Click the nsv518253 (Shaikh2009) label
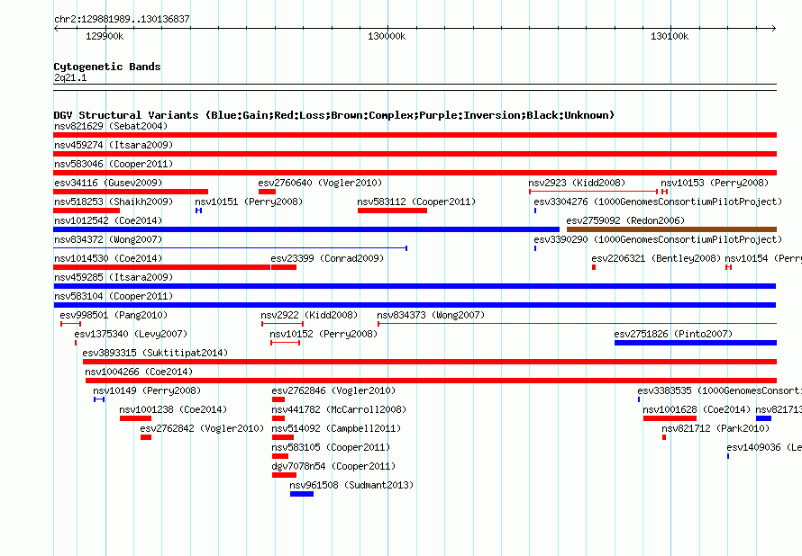 [114, 202]
